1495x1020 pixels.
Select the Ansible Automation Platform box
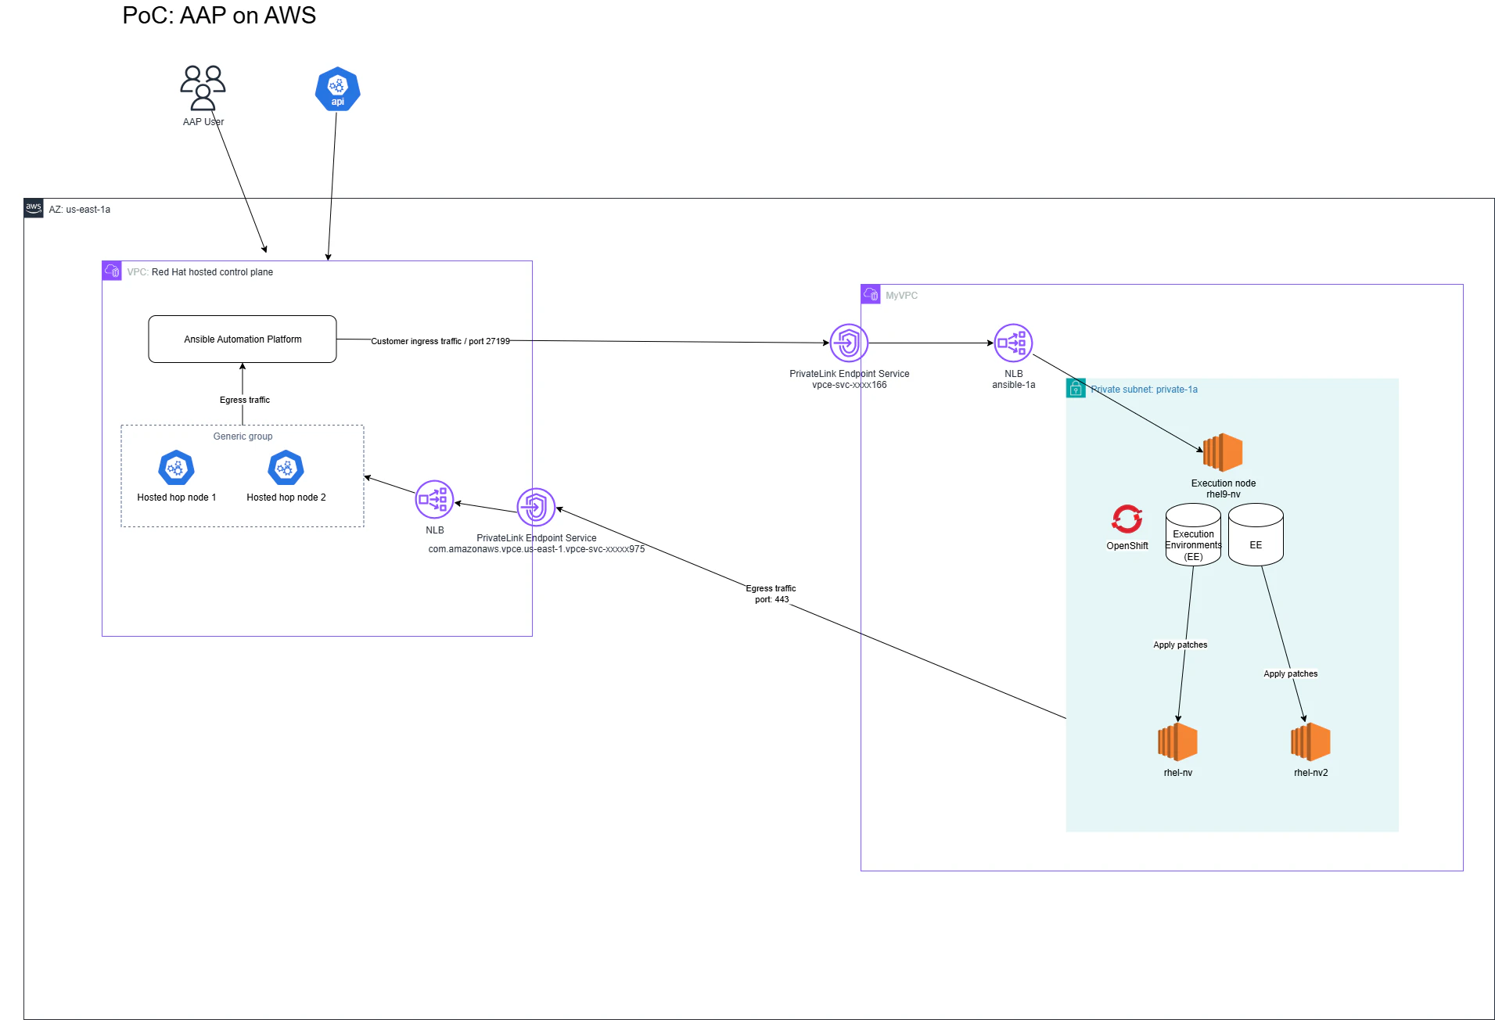(243, 339)
